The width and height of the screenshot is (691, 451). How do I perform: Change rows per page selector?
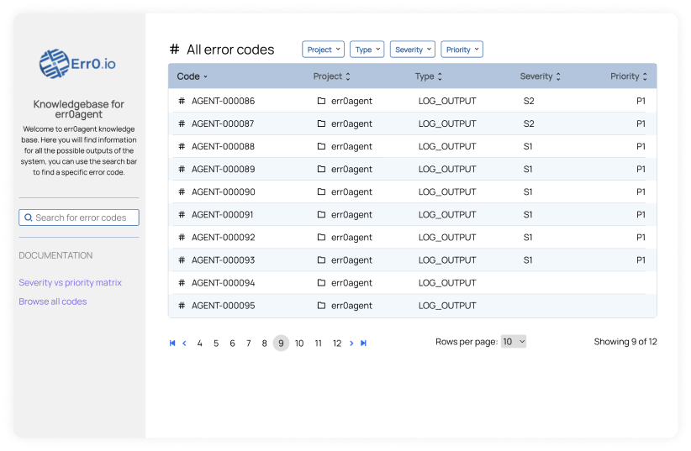pos(514,342)
